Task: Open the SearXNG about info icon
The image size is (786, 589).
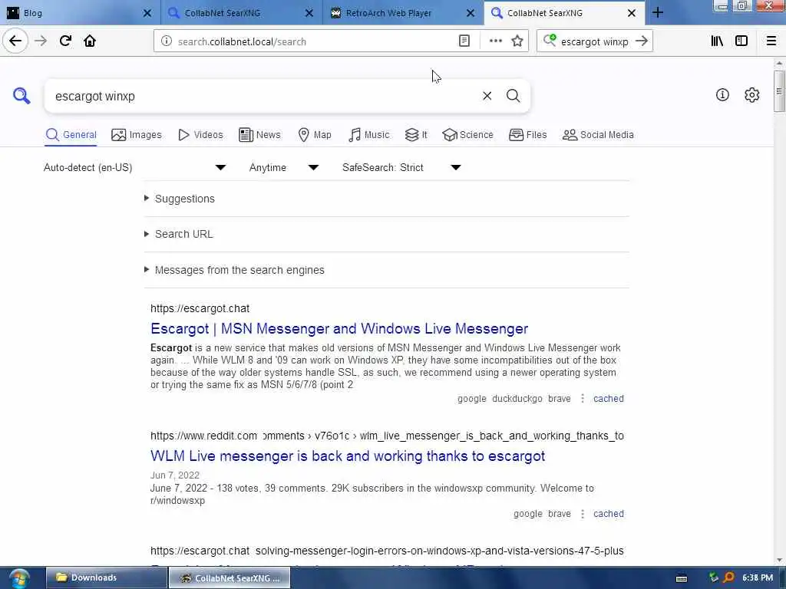Action: click(722, 94)
